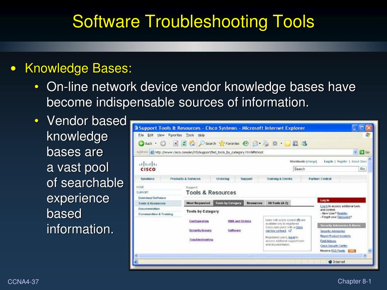Click the yellow note icon in toolbar

coord(287,143)
